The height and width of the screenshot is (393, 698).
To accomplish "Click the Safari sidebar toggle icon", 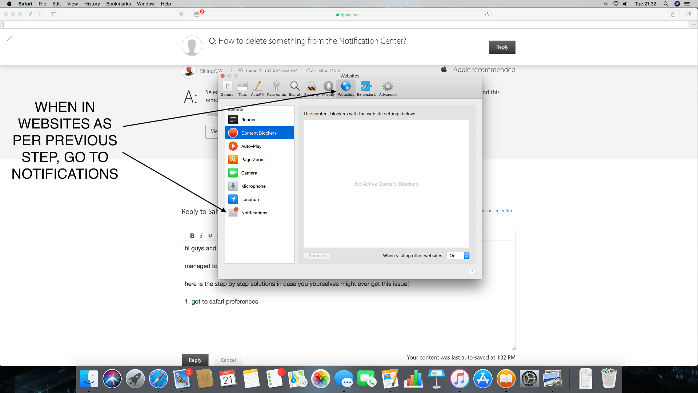I will pos(53,15).
